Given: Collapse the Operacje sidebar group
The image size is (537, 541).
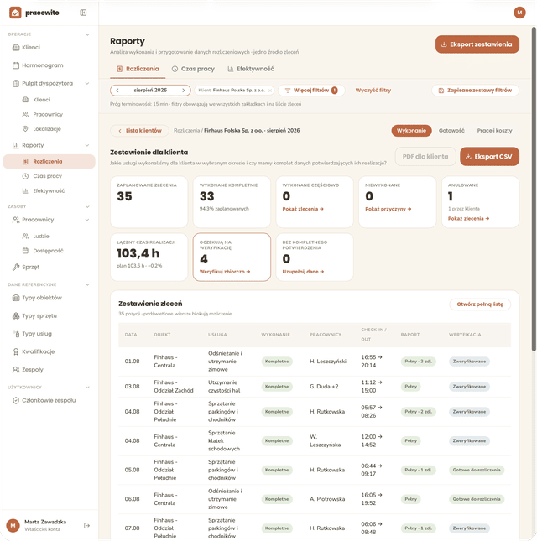Looking at the screenshot, I should pos(87,34).
